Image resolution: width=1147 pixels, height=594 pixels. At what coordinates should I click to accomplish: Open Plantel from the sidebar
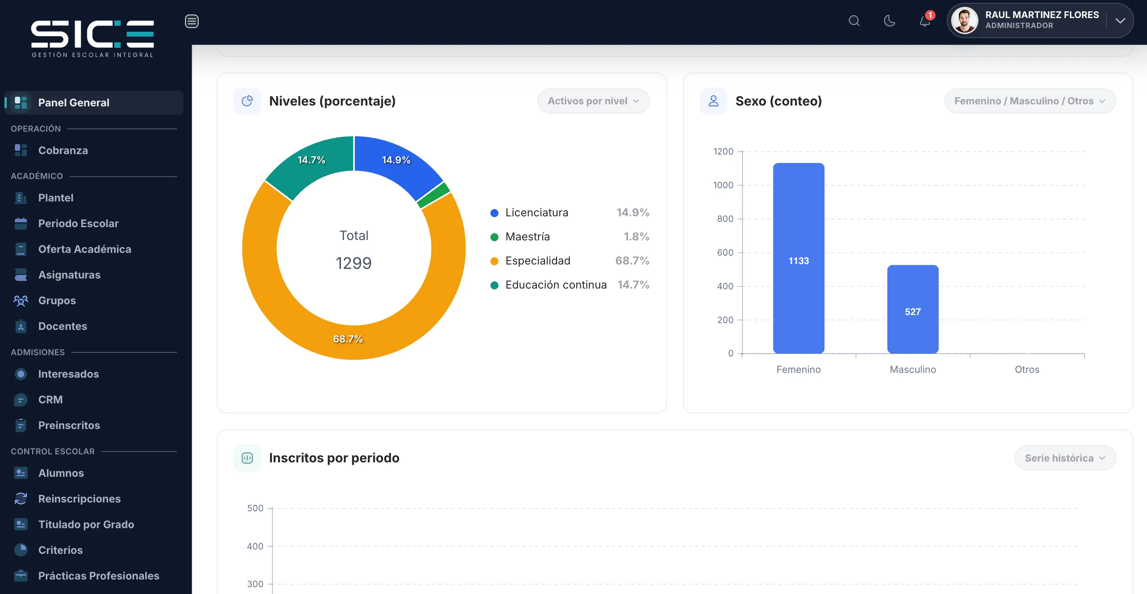click(x=94, y=198)
